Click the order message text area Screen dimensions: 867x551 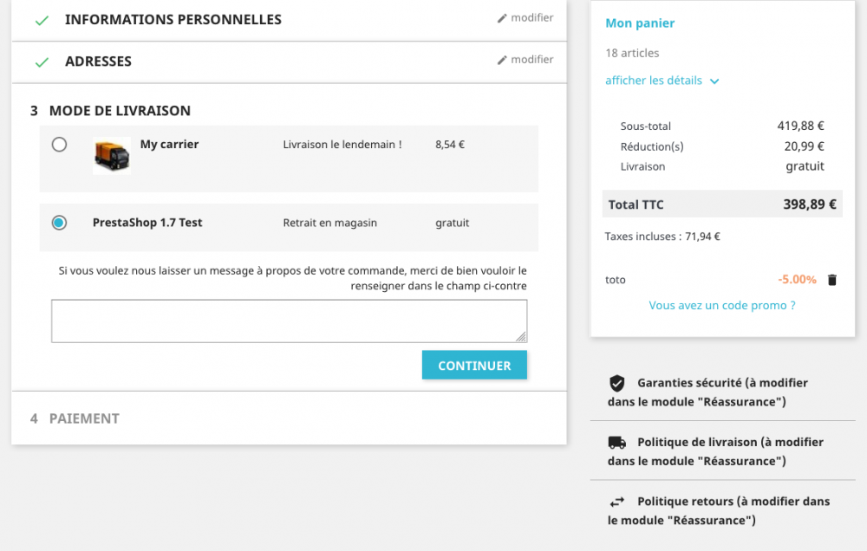coord(289,321)
